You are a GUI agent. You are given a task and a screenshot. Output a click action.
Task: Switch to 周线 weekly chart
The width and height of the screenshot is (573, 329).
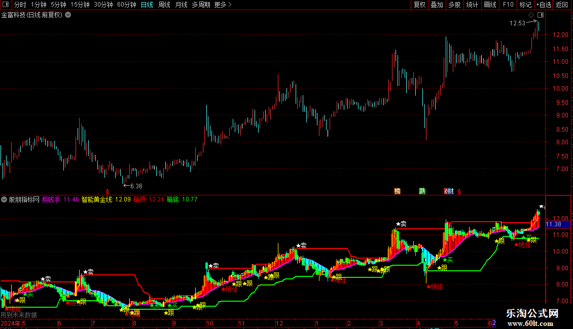[164, 5]
